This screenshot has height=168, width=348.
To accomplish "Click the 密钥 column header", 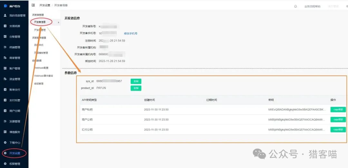I will (271, 100).
